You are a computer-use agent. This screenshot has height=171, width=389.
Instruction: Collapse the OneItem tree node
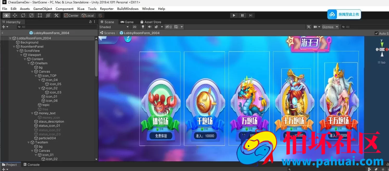point(29,63)
